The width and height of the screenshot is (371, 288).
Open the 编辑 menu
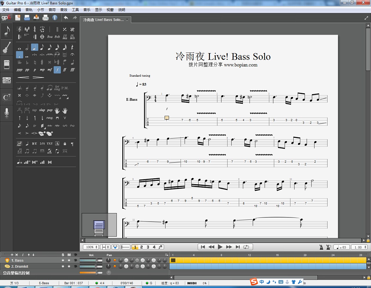[17, 10]
